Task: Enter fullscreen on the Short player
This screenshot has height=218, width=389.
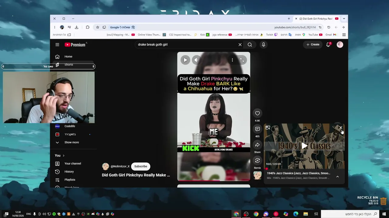Action: (242, 60)
